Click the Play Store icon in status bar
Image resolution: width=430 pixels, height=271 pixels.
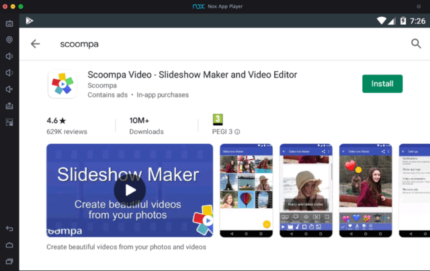[x=30, y=21]
